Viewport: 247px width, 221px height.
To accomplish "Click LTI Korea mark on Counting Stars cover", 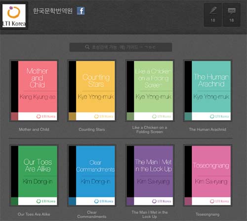I will [104, 116].
